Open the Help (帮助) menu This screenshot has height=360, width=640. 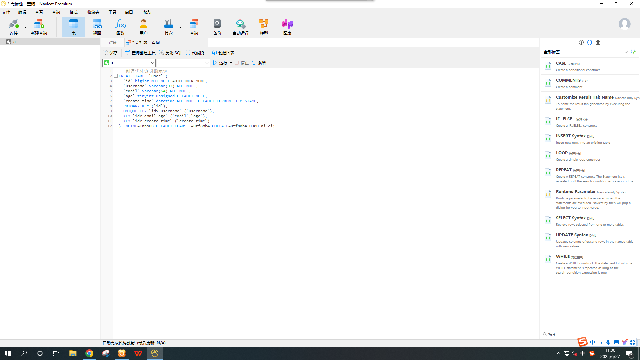tap(147, 12)
